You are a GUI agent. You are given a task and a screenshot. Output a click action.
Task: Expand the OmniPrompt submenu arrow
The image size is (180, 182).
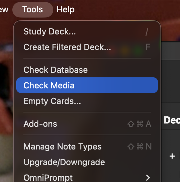148,177
